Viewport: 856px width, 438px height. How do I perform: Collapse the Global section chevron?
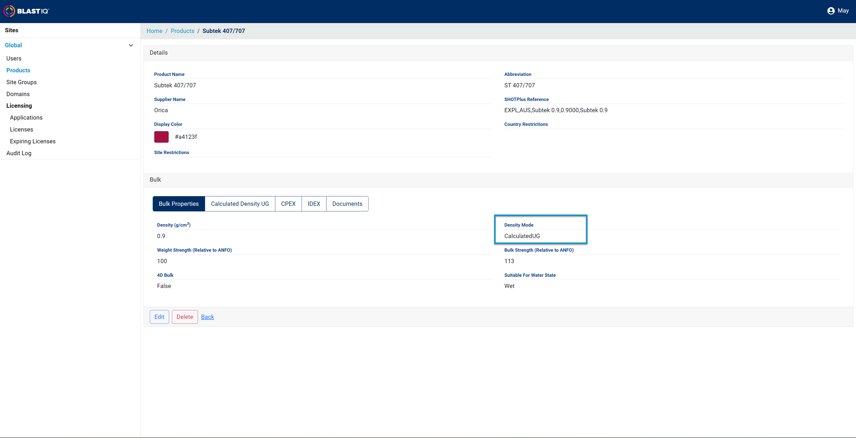tap(131, 45)
